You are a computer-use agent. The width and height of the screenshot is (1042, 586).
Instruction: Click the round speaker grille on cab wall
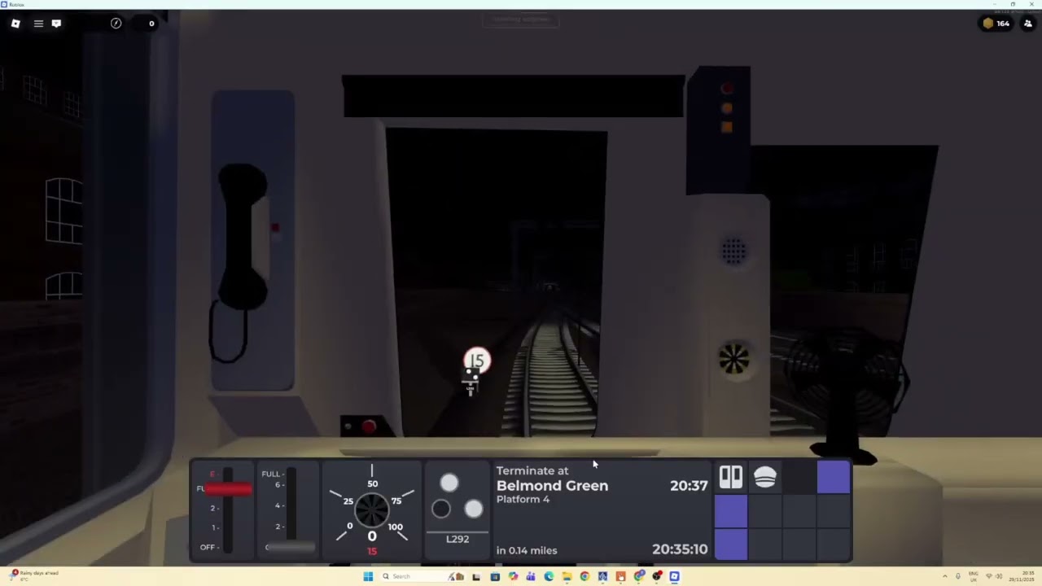733,251
